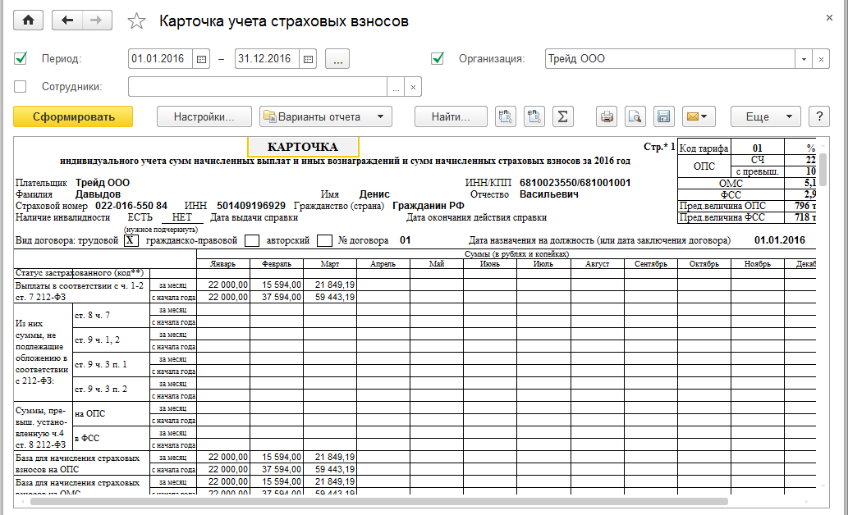Open the end date calendar picker
This screenshot has width=848, height=515.
point(308,59)
